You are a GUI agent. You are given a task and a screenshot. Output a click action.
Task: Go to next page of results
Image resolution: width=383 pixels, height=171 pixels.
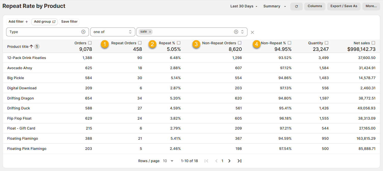tap(229, 161)
